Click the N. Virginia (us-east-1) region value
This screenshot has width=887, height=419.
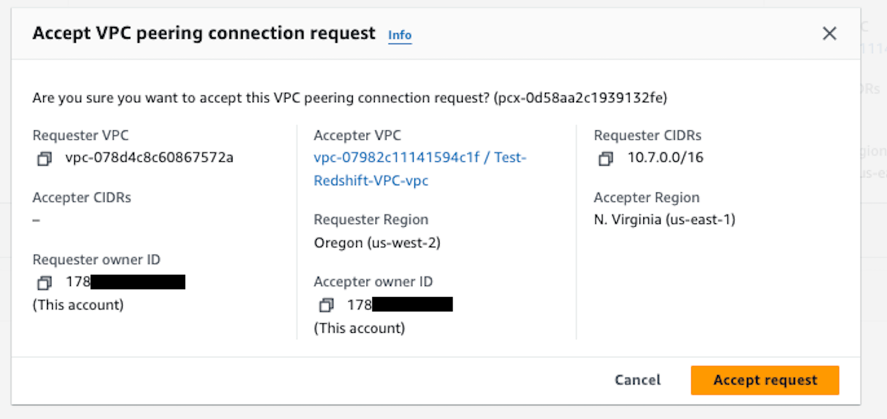pyautogui.click(x=664, y=220)
